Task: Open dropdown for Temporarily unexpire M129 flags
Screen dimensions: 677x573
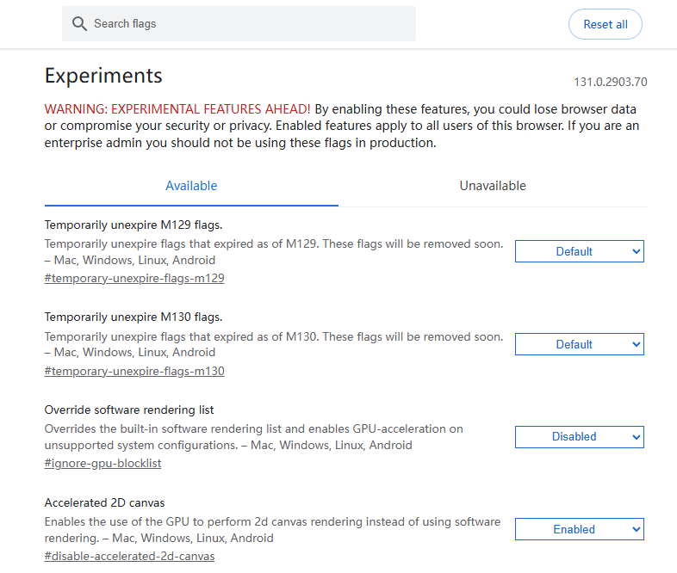Action: (579, 251)
